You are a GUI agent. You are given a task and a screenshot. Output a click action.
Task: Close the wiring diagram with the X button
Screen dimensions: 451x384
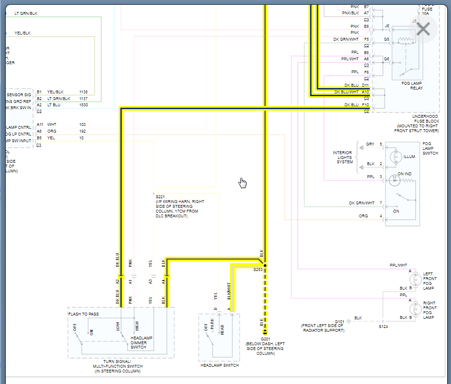423,29
